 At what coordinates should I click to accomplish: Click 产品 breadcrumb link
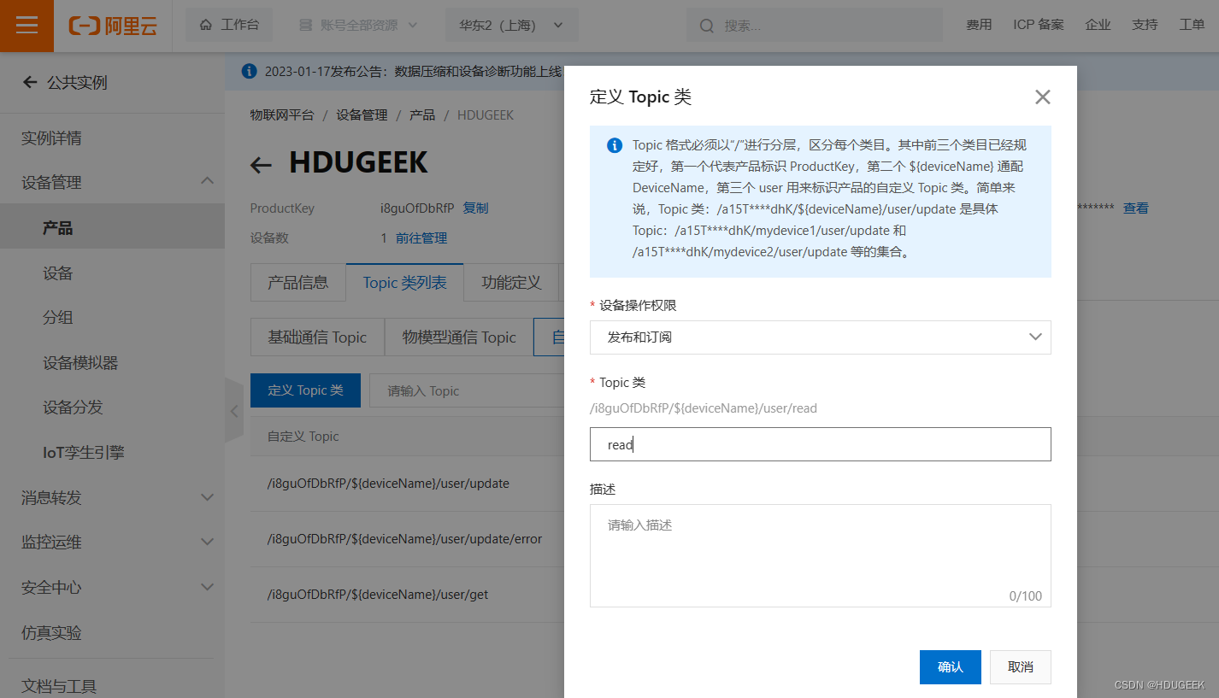click(422, 114)
